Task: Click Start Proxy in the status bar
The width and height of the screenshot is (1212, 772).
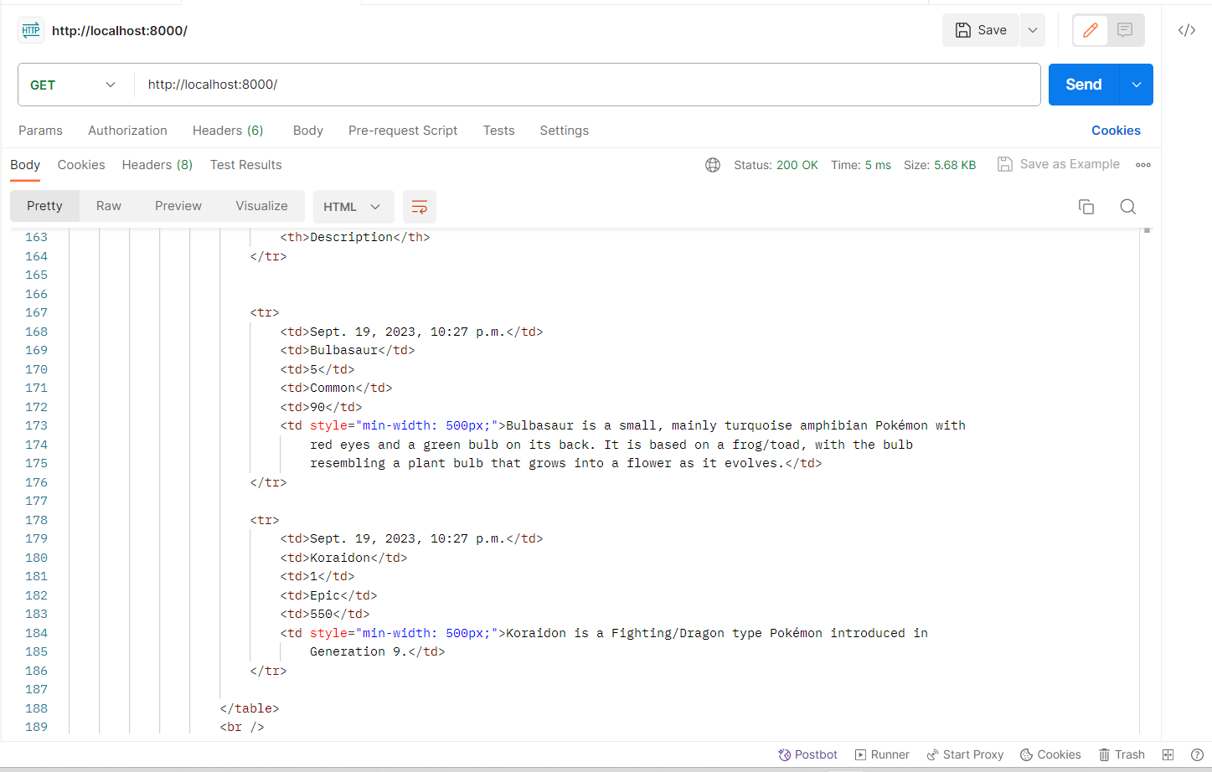Action: coord(965,754)
